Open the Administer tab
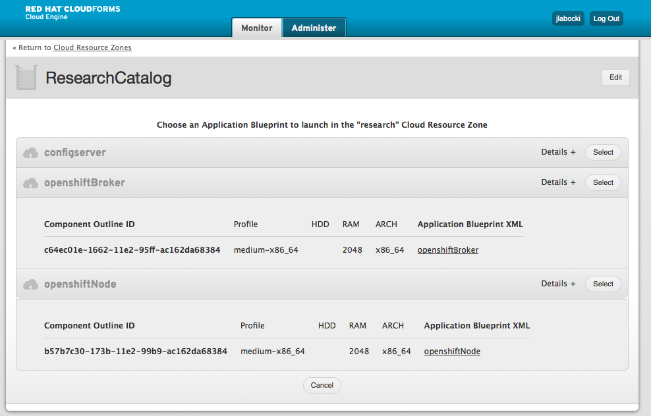651x416 pixels. (x=314, y=28)
